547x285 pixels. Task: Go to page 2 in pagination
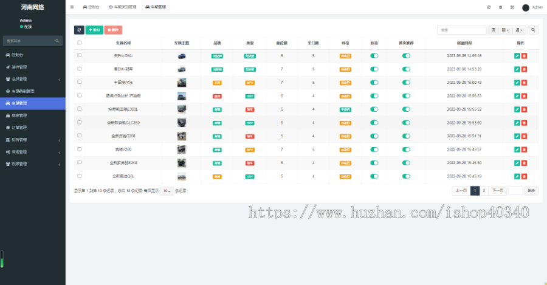click(484, 190)
